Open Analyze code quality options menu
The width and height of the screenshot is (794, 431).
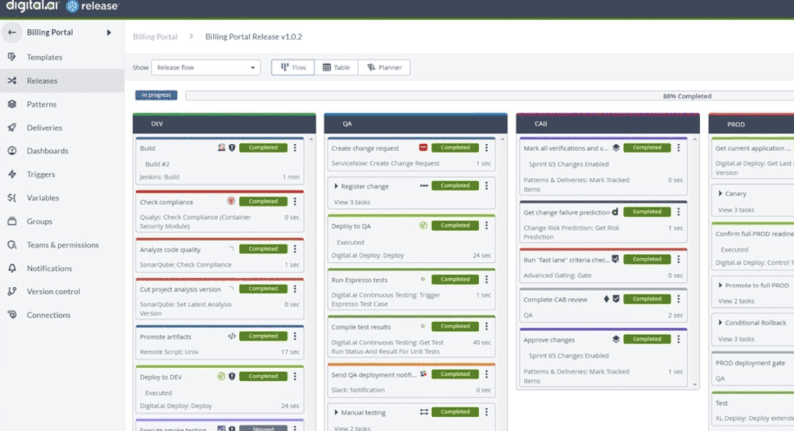coord(295,249)
